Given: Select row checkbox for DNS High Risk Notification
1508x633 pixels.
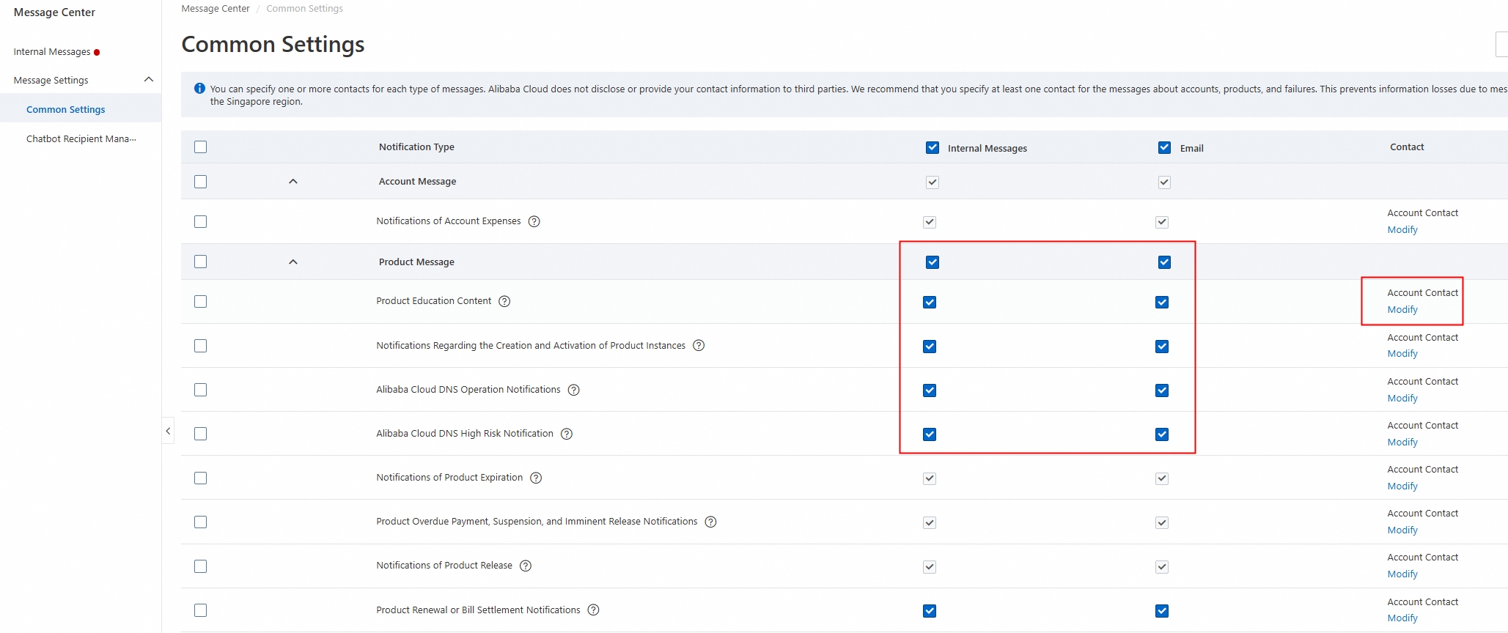Looking at the screenshot, I should click(x=200, y=434).
